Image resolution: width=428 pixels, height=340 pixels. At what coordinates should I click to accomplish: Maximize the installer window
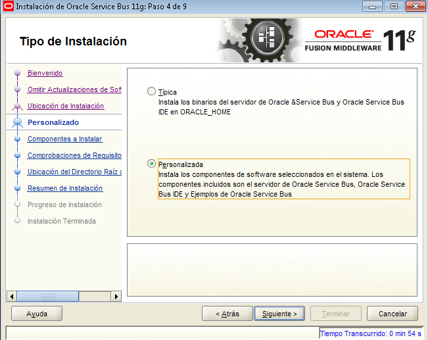tap(394, 7)
